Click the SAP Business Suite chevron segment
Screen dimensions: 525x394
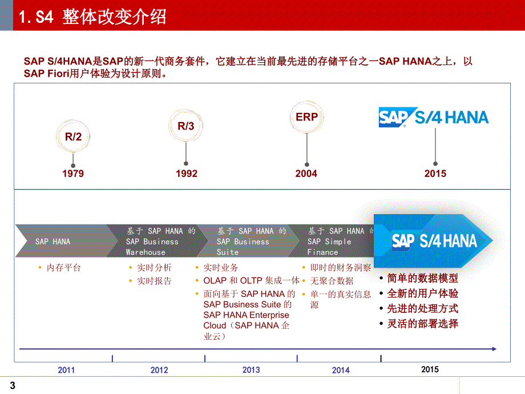point(248,241)
